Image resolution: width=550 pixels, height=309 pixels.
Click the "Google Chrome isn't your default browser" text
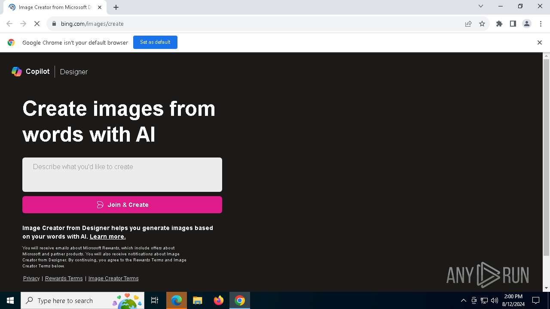point(75,42)
